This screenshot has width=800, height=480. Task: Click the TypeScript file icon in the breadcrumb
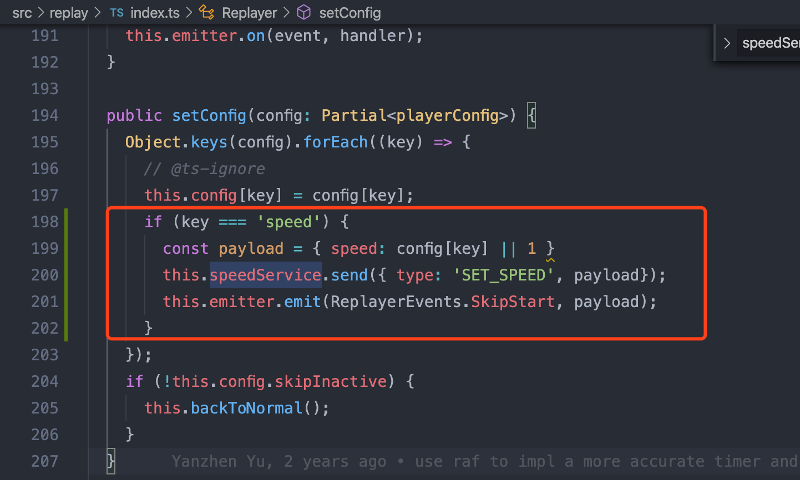point(117,12)
